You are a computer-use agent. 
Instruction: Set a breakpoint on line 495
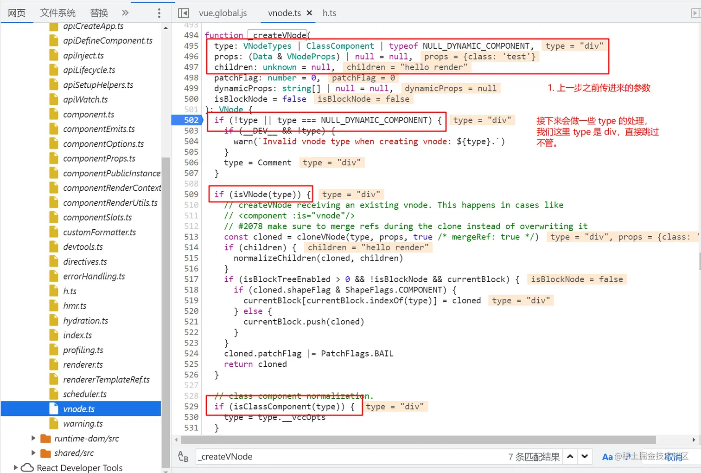(x=191, y=46)
